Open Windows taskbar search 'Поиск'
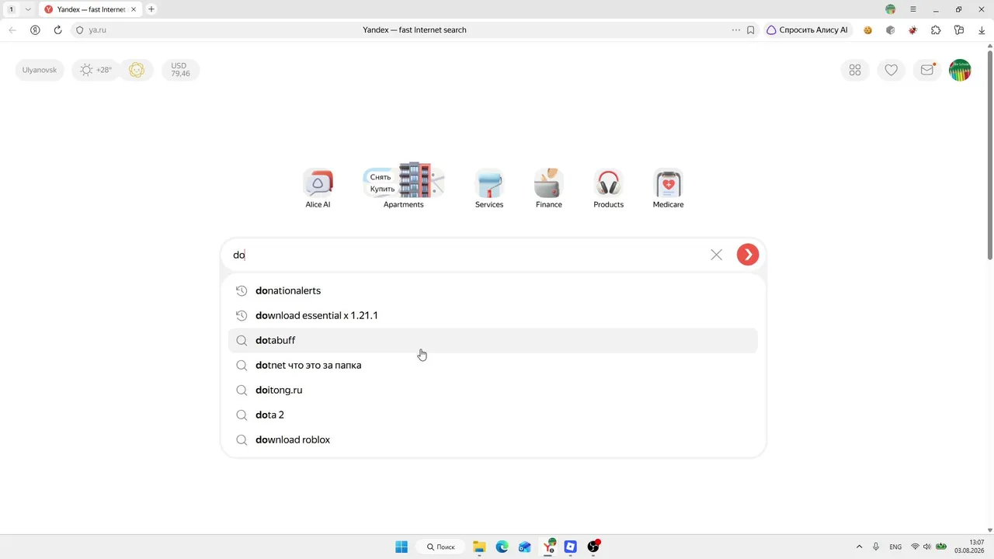The height and width of the screenshot is (559, 994). click(441, 547)
